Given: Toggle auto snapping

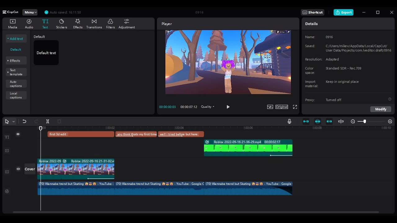Looking at the screenshot, I should tap(318, 121).
